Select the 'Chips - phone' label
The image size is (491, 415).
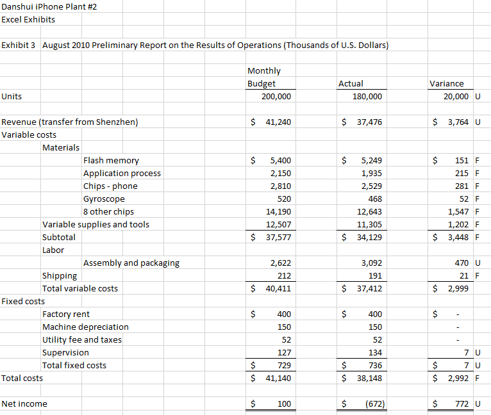pos(110,186)
